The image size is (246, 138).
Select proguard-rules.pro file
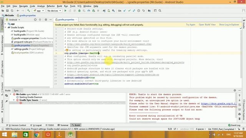[32, 42]
